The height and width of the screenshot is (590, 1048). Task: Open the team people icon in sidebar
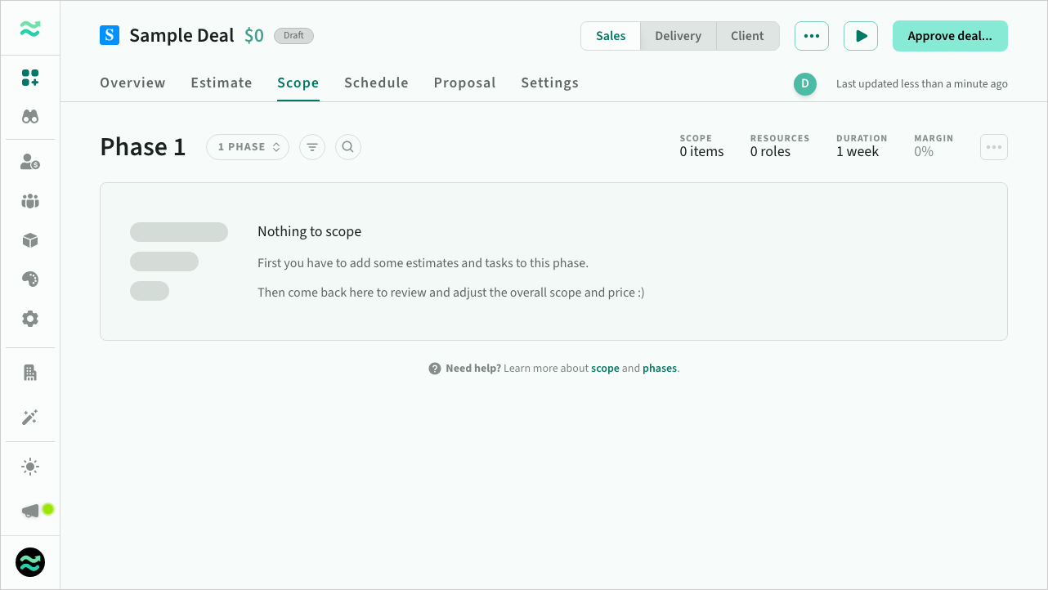(x=30, y=201)
